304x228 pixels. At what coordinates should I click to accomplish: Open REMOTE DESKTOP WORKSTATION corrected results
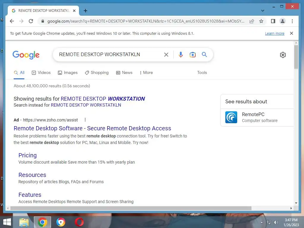pyautogui.click(x=103, y=99)
